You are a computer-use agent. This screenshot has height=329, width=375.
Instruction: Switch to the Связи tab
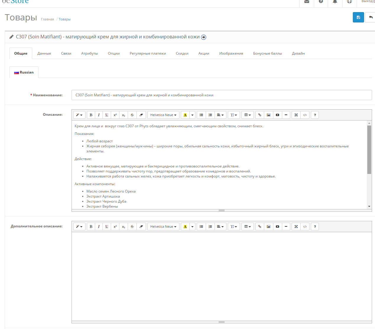point(66,53)
